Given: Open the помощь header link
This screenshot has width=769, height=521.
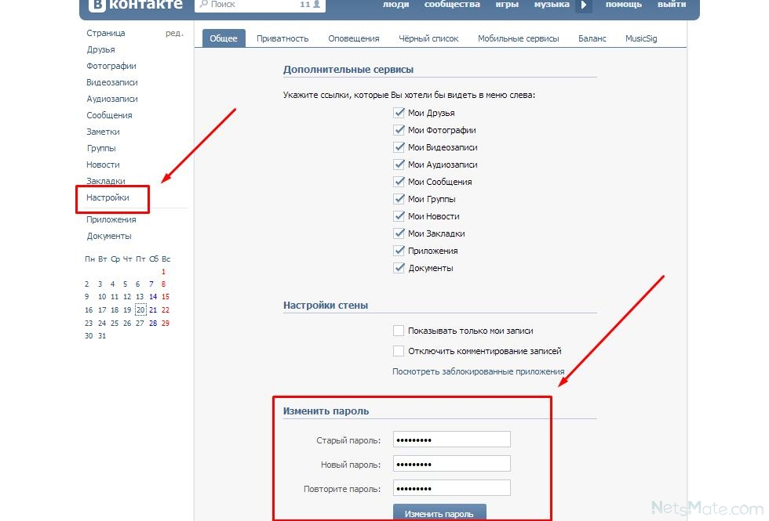Looking at the screenshot, I should (x=623, y=5).
